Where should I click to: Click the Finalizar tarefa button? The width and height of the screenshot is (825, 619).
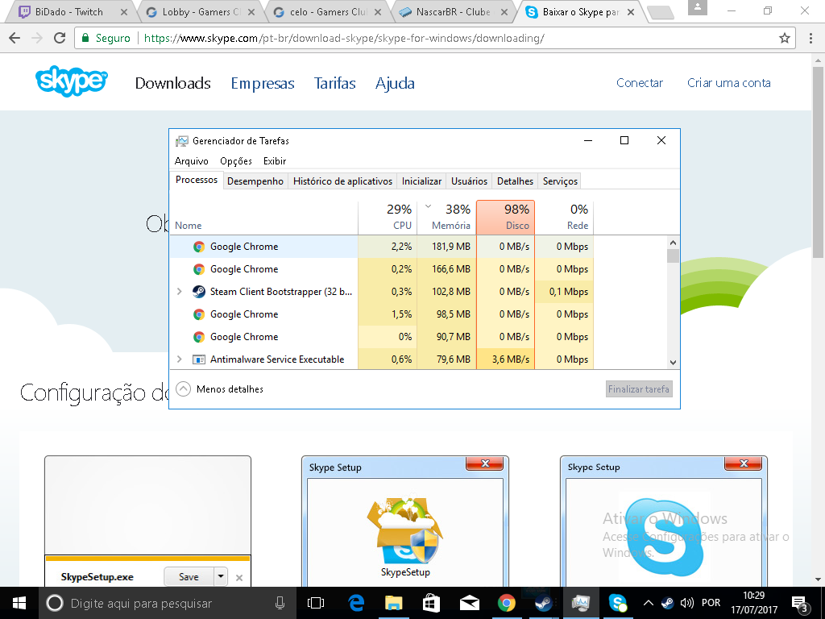tap(639, 389)
